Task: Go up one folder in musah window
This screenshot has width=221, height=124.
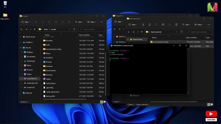Action: pos(35,29)
